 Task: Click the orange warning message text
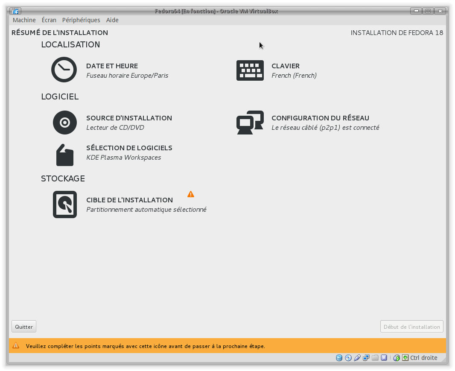tap(146, 346)
